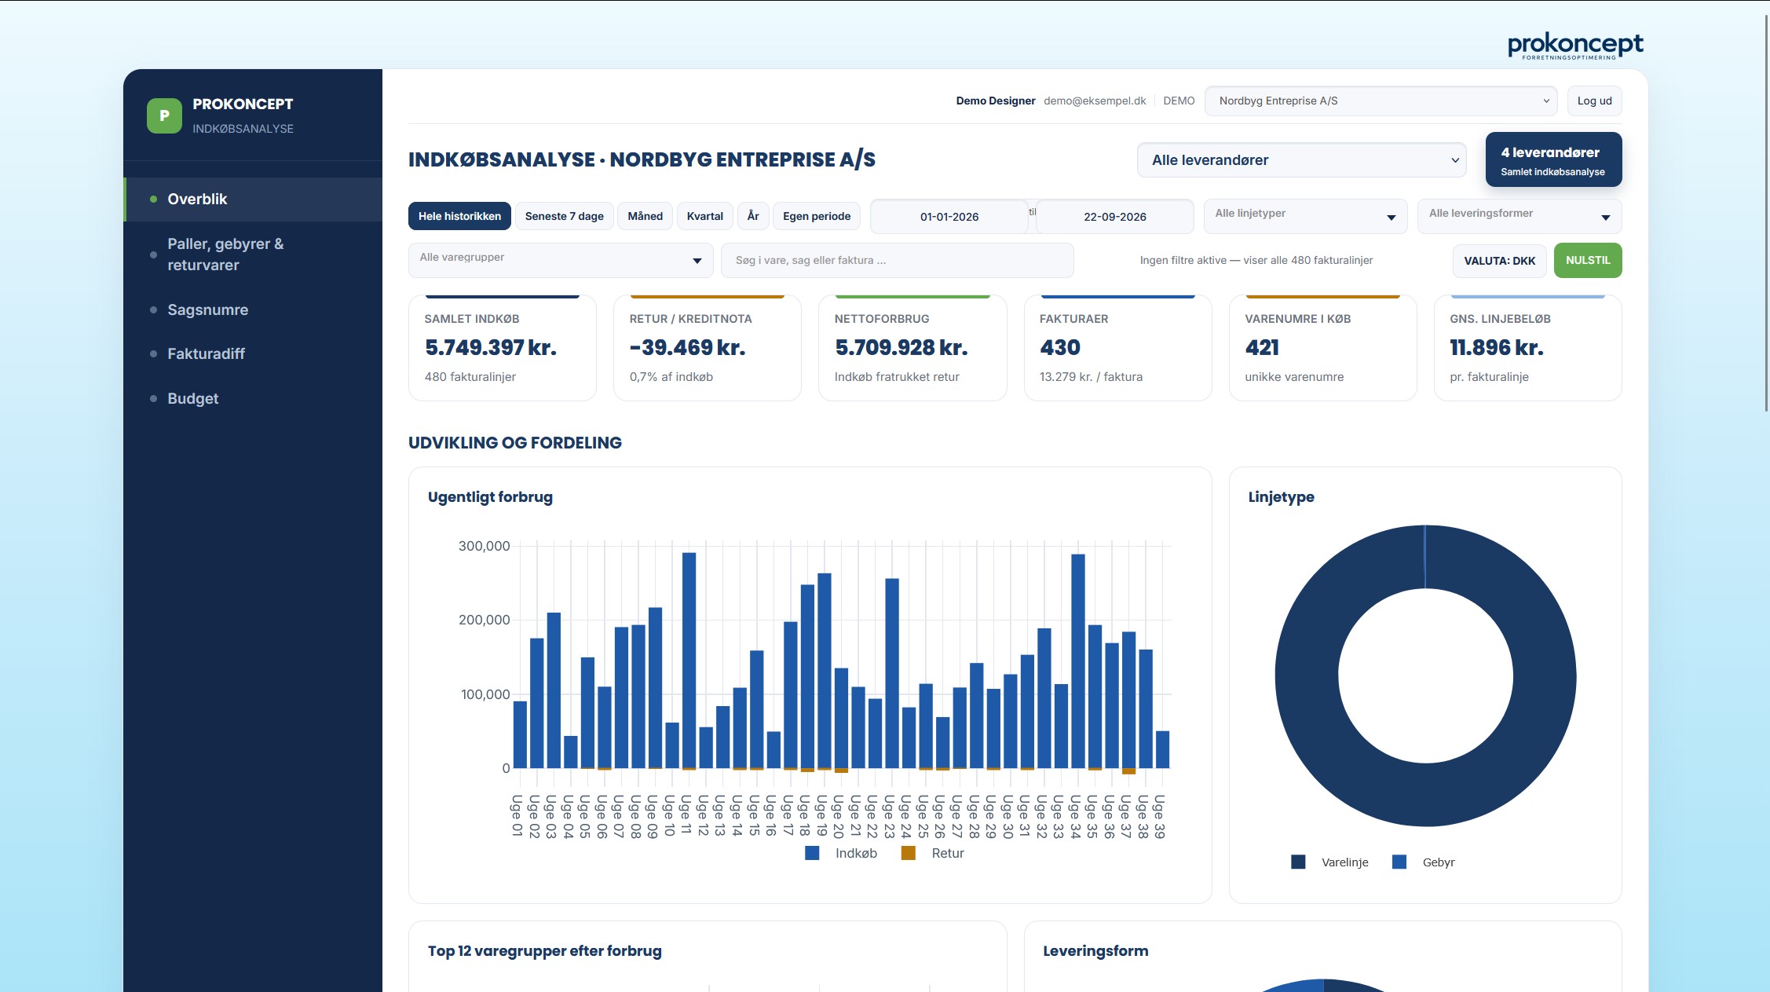
Task: Select the Måned period filter
Action: 645,217
